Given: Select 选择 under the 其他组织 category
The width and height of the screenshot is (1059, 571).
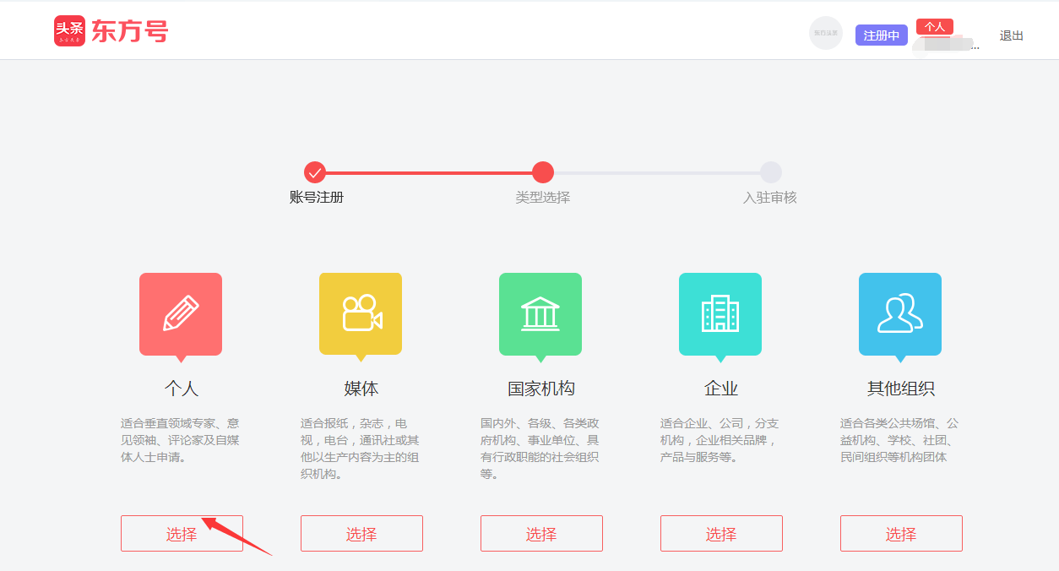Looking at the screenshot, I should (901, 533).
